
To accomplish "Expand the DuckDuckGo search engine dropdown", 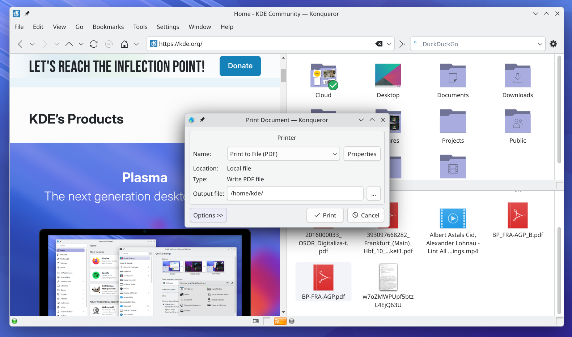I will 540,44.
